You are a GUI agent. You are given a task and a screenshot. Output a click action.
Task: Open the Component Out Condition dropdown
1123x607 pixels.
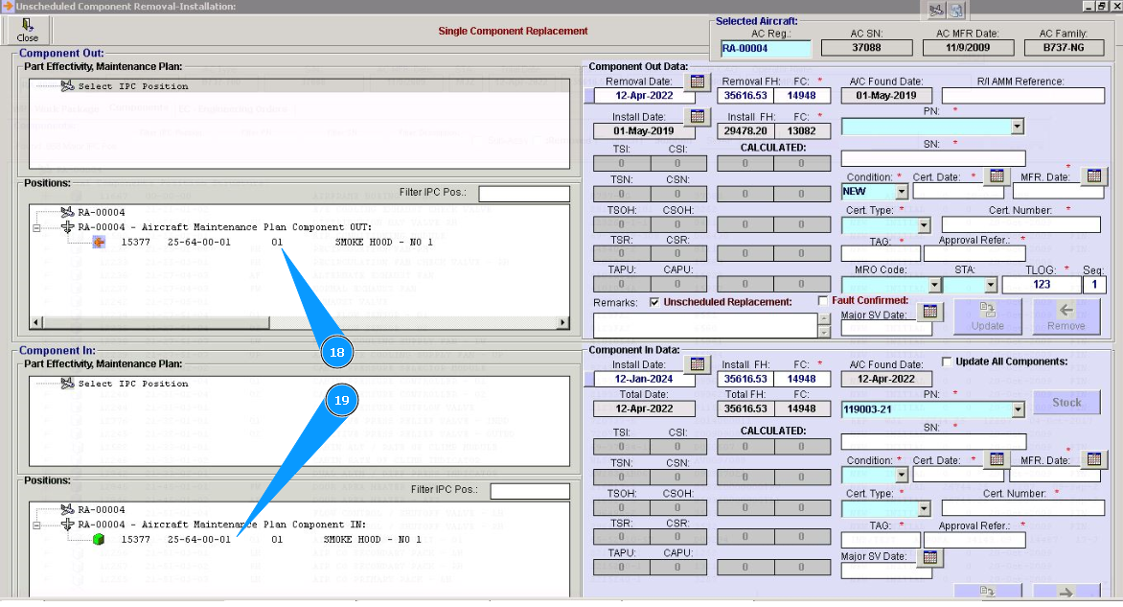[902, 192]
